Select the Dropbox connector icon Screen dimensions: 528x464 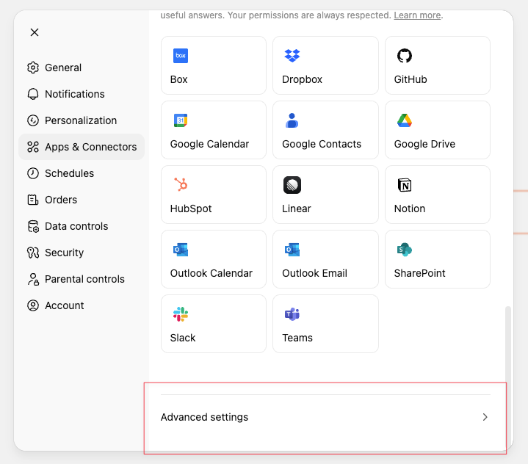click(x=292, y=56)
